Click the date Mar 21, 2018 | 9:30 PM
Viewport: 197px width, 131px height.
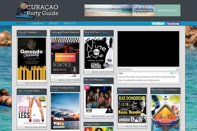coord(102,72)
